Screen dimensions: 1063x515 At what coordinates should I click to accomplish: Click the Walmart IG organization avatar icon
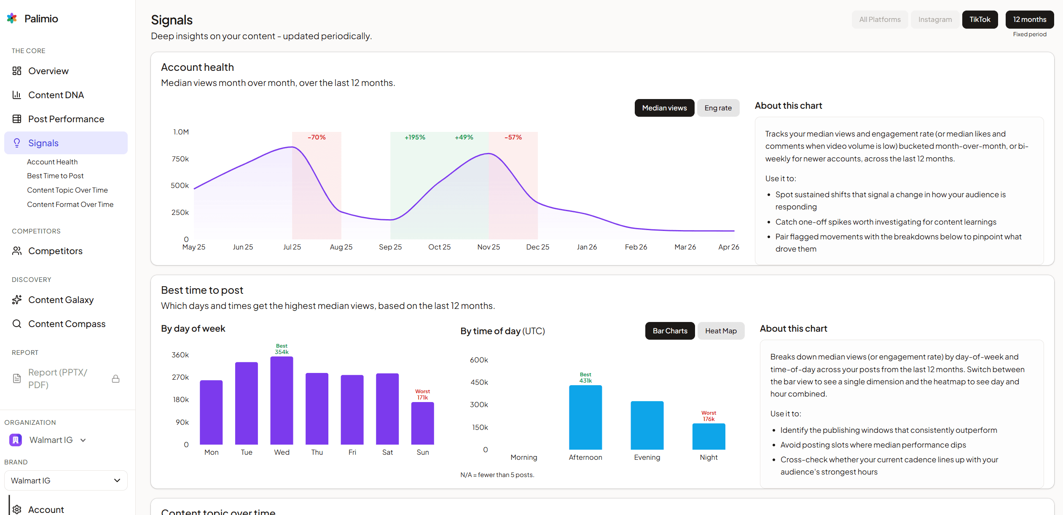(x=16, y=440)
